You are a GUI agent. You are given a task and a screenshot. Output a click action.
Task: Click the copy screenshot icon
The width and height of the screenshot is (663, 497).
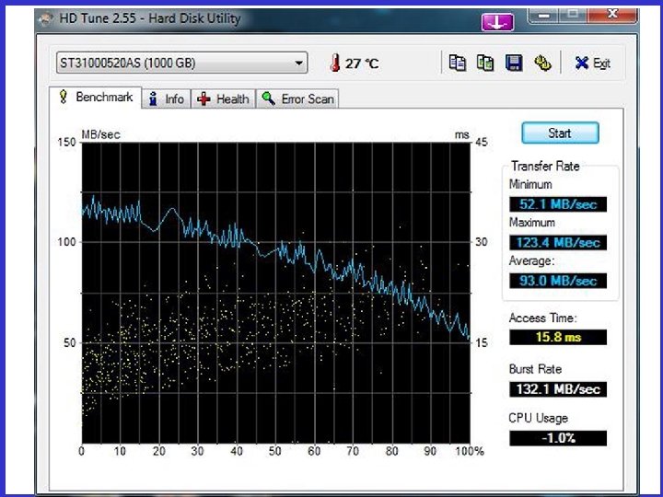(485, 63)
